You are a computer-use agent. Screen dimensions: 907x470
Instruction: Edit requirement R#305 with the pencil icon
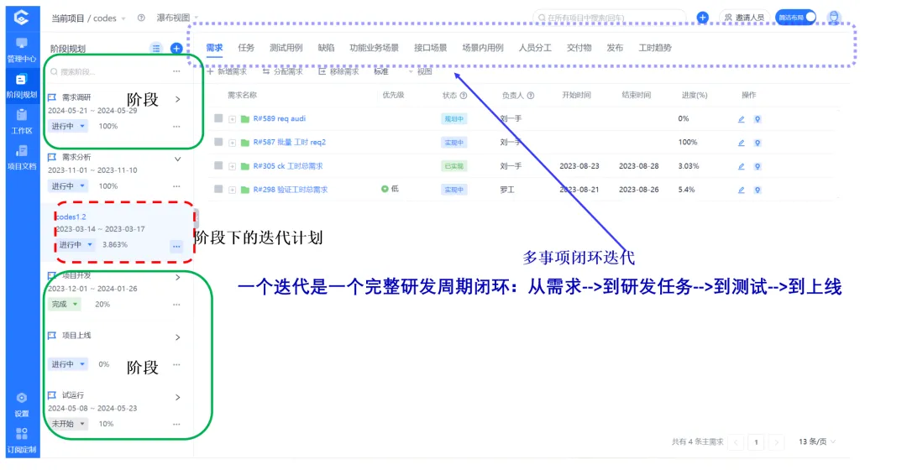tap(741, 166)
